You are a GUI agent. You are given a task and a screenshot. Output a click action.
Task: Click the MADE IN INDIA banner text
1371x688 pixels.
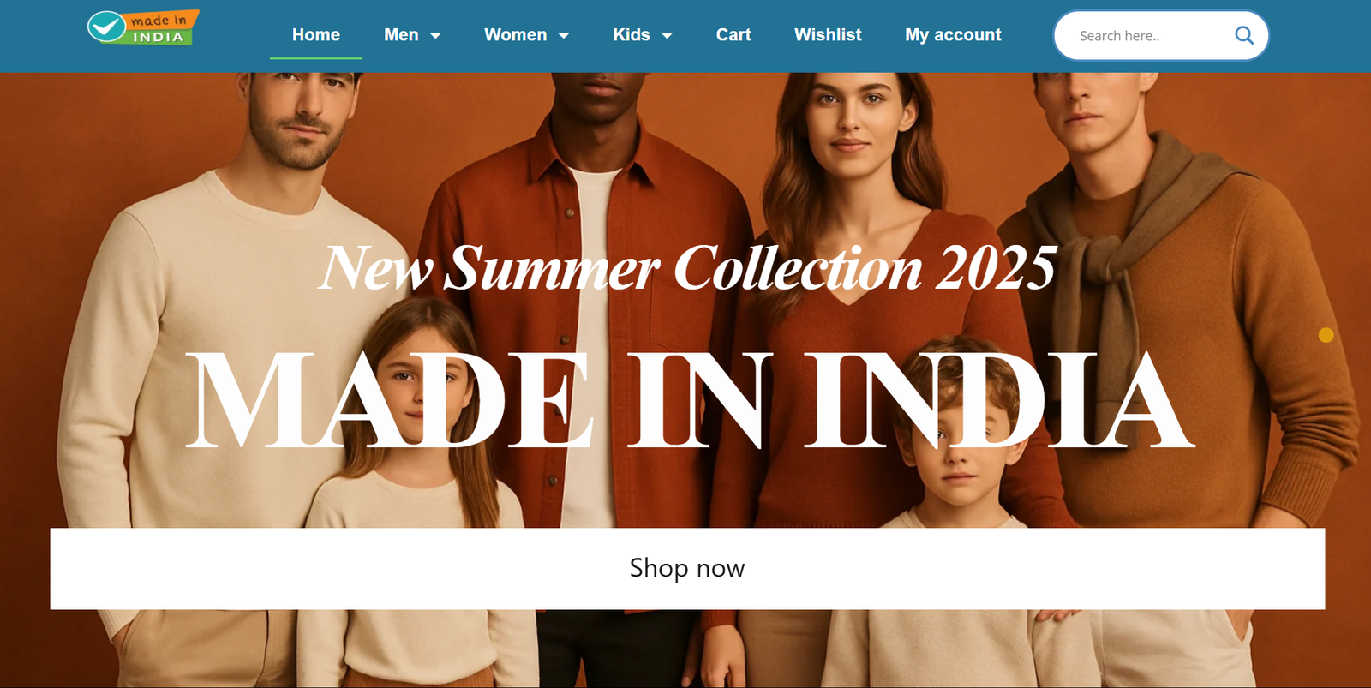690,400
